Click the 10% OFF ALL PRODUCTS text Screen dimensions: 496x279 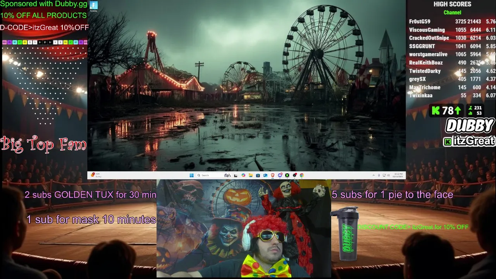click(43, 15)
